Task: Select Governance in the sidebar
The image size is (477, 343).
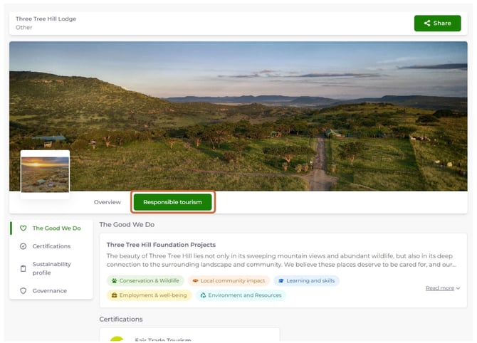Action: click(51, 291)
